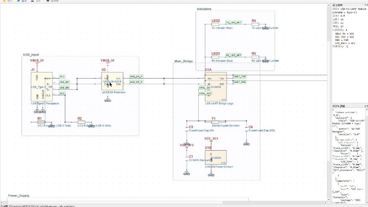Image resolution: width=368 pixels, height=207 pixels.
Task: Click the 'VCC 3V3 → VCC' line in info panel
Action: point(344,37)
